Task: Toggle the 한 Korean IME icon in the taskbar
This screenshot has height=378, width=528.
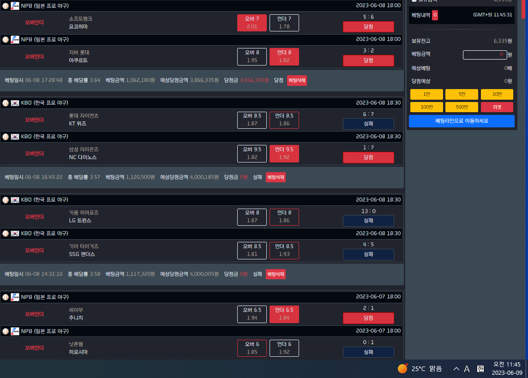Action: (480, 369)
